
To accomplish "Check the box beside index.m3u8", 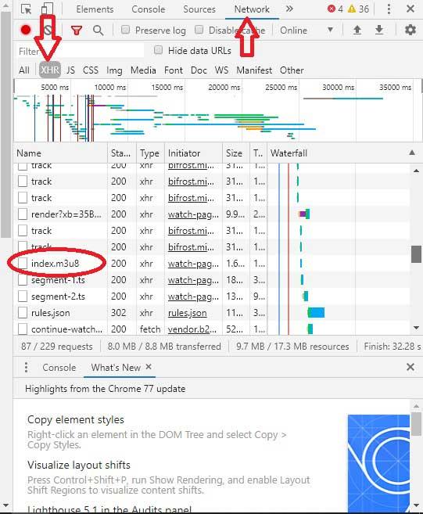I will pyautogui.click(x=23, y=263).
